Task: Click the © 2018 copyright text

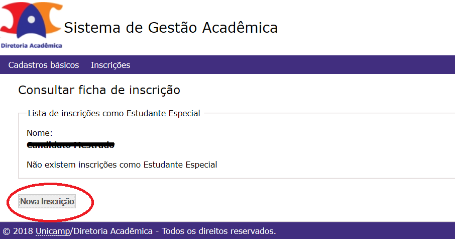Action: tap(18, 231)
